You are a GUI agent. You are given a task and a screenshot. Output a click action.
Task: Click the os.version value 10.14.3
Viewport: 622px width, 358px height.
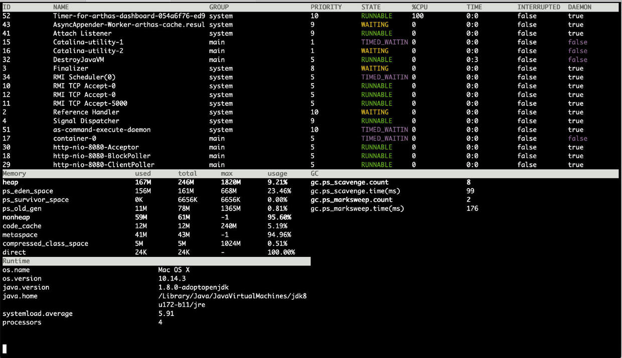click(x=172, y=278)
